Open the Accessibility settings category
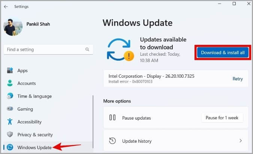The width and height of the screenshot is (253, 154). (29, 122)
